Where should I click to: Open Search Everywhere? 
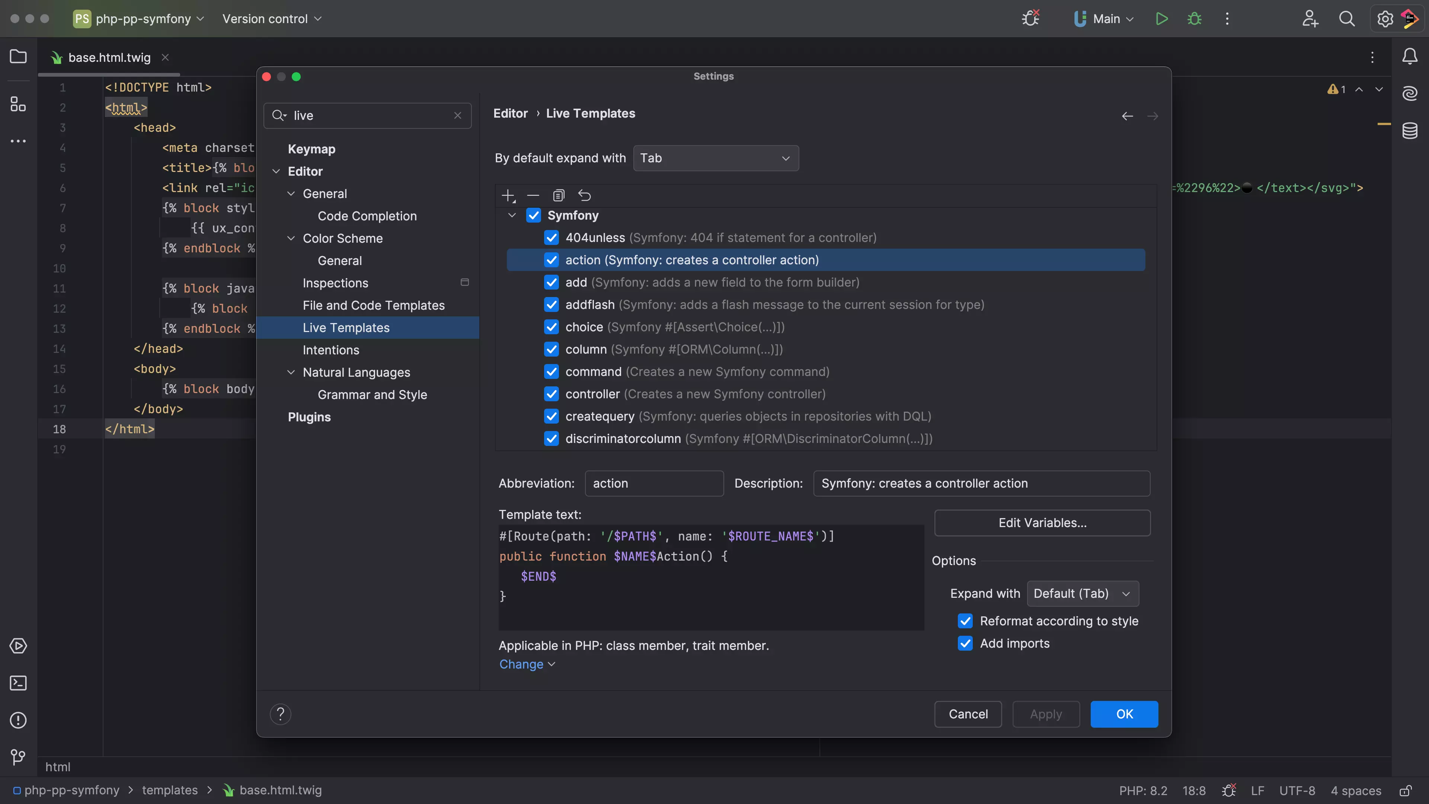[x=1348, y=18]
